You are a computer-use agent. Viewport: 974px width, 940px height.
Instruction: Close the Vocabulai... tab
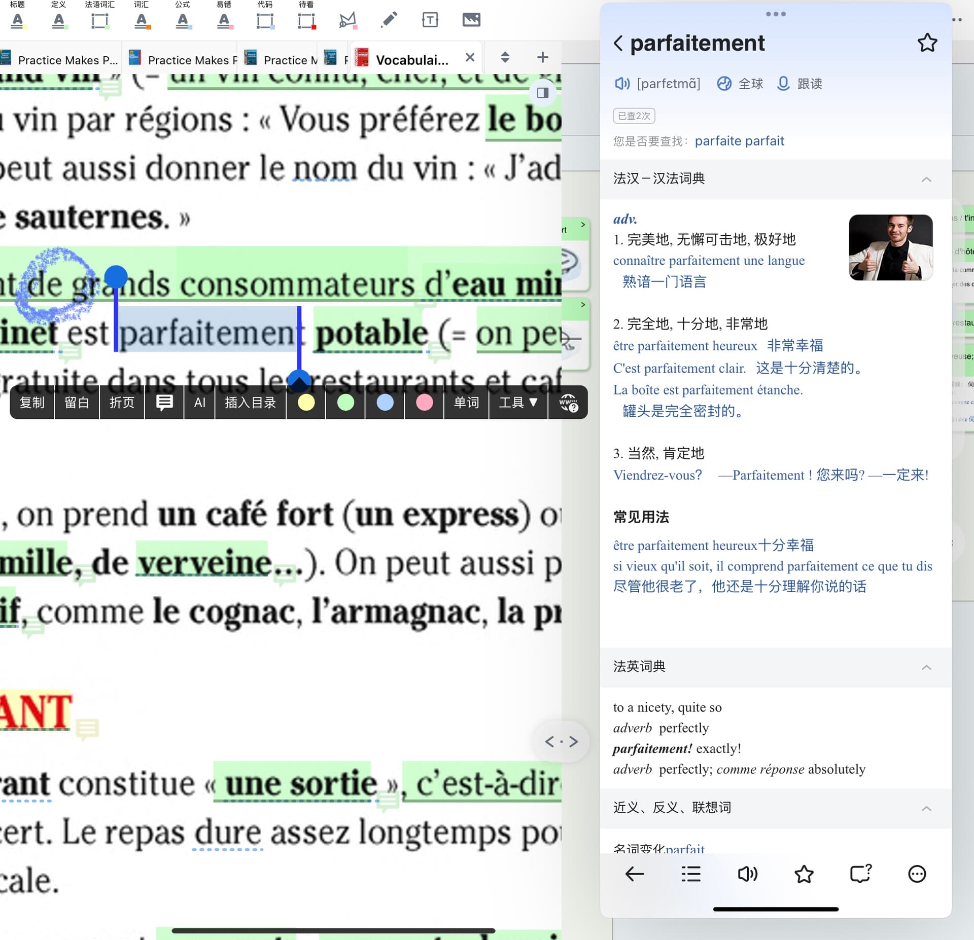pos(470,57)
